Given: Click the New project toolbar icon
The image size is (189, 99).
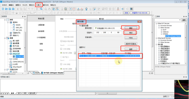Looking at the screenshot, I should (3, 9).
